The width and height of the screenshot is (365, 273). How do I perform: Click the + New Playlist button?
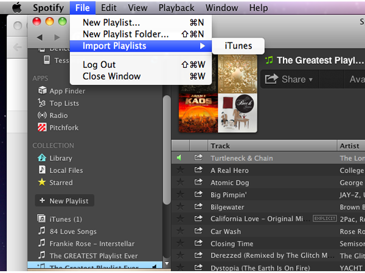[64, 201]
